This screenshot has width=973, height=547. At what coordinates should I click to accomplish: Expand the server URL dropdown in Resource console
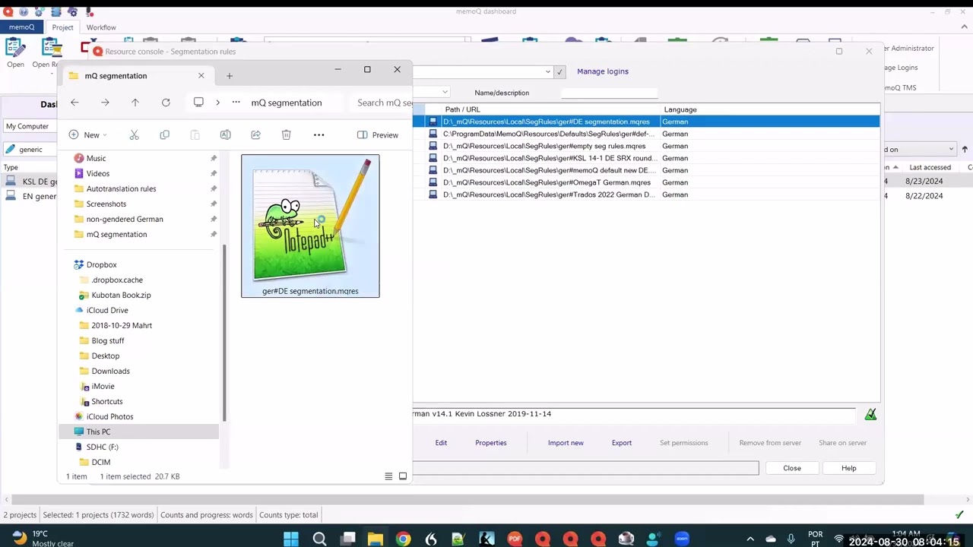coord(548,72)
